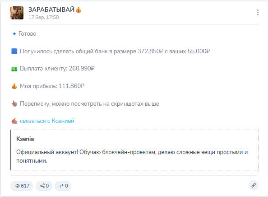
Task: Click the line Выплата клиенту: 260.990₽
Action: click(x=57, y=69)
